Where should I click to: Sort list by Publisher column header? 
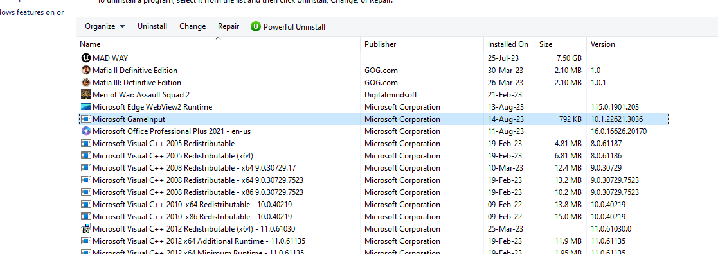[422, 44]
